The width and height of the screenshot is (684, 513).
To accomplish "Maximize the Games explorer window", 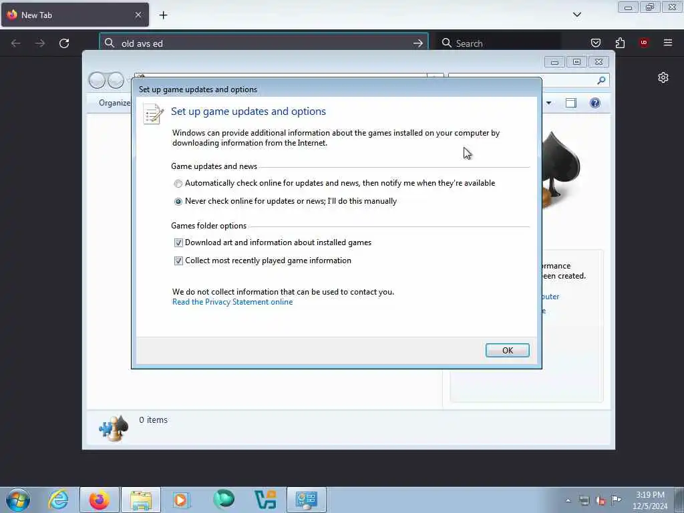I will click(576, 62).
